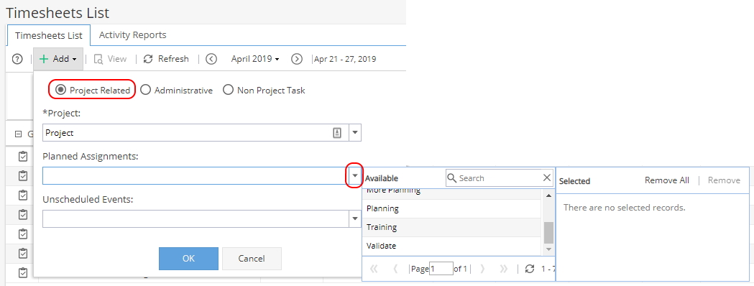Screen dimensions: 754x286
Task: Collapse the group row minus icon
Action: (18, 134)
